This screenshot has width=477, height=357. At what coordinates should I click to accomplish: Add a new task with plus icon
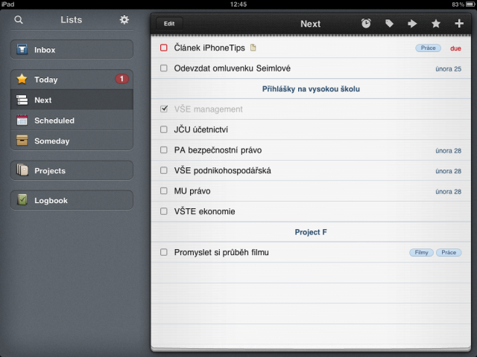click(x=459, y=23)
